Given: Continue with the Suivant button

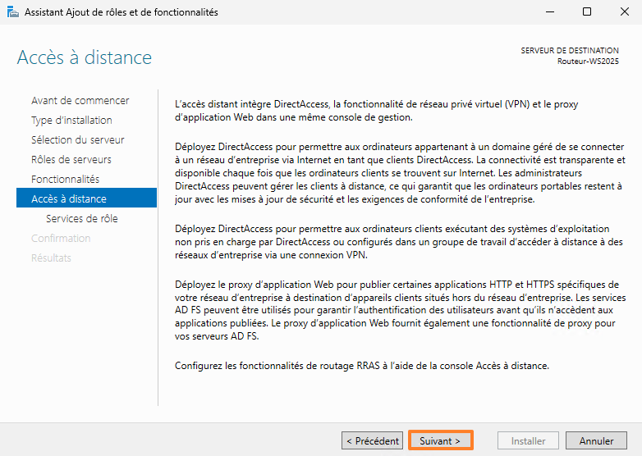Looking at the screenshot, I should coord(440,441).
